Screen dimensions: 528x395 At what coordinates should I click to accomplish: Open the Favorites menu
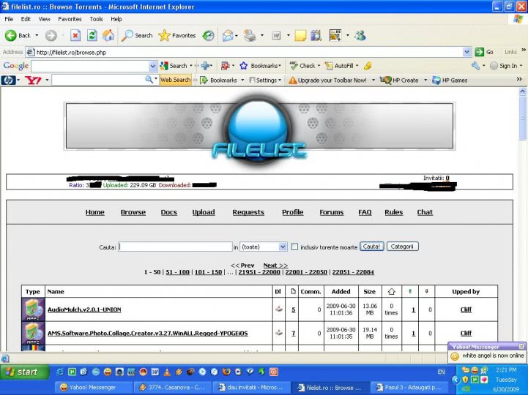(70, 19)
